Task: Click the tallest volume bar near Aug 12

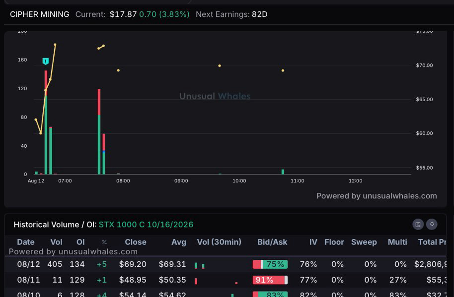Action: pos(46,122)
